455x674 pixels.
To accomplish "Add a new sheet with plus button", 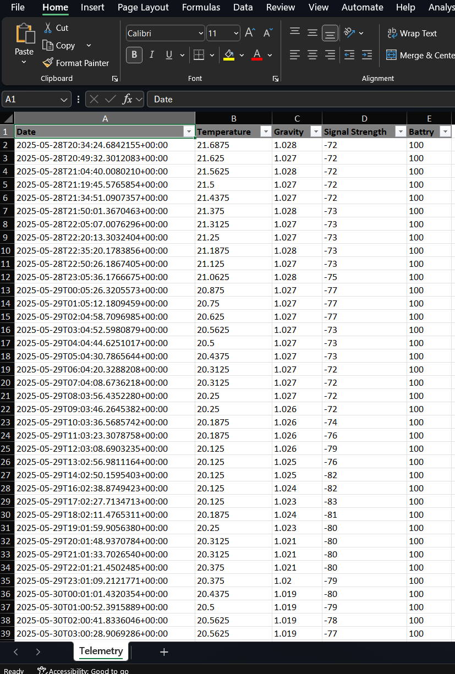I will click(163, 651).
